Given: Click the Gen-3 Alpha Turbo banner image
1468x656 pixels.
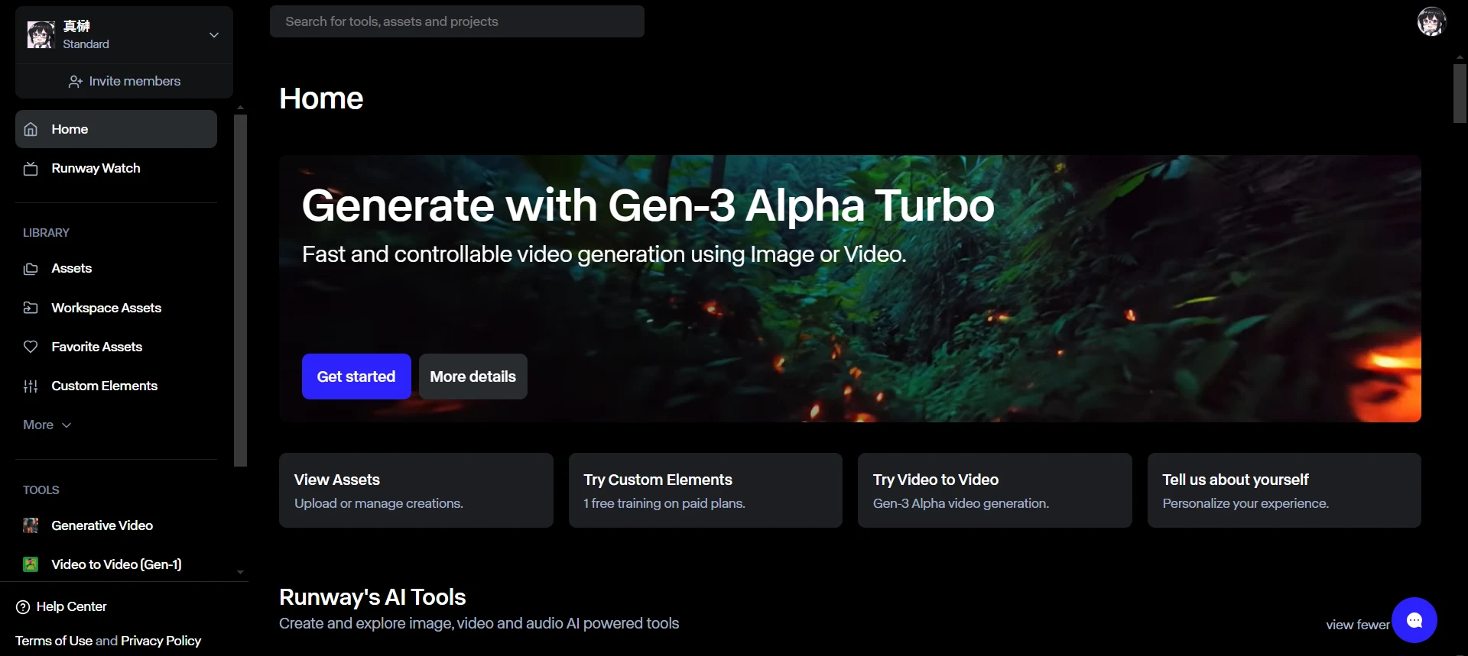Looking at the screenshot, I should (850, 289).
